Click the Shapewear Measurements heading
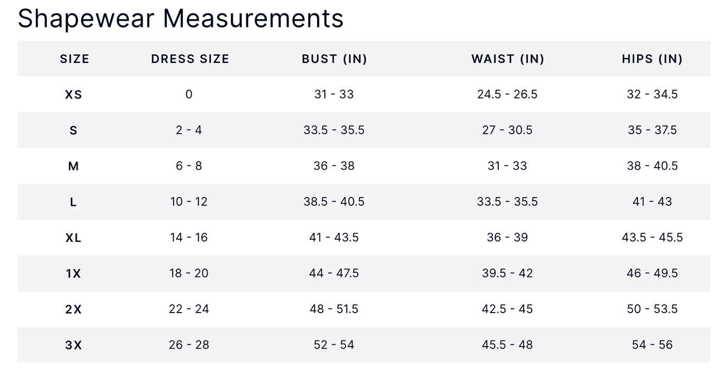Viewport: 723px width, 376px height. click(x=181, y=19)
